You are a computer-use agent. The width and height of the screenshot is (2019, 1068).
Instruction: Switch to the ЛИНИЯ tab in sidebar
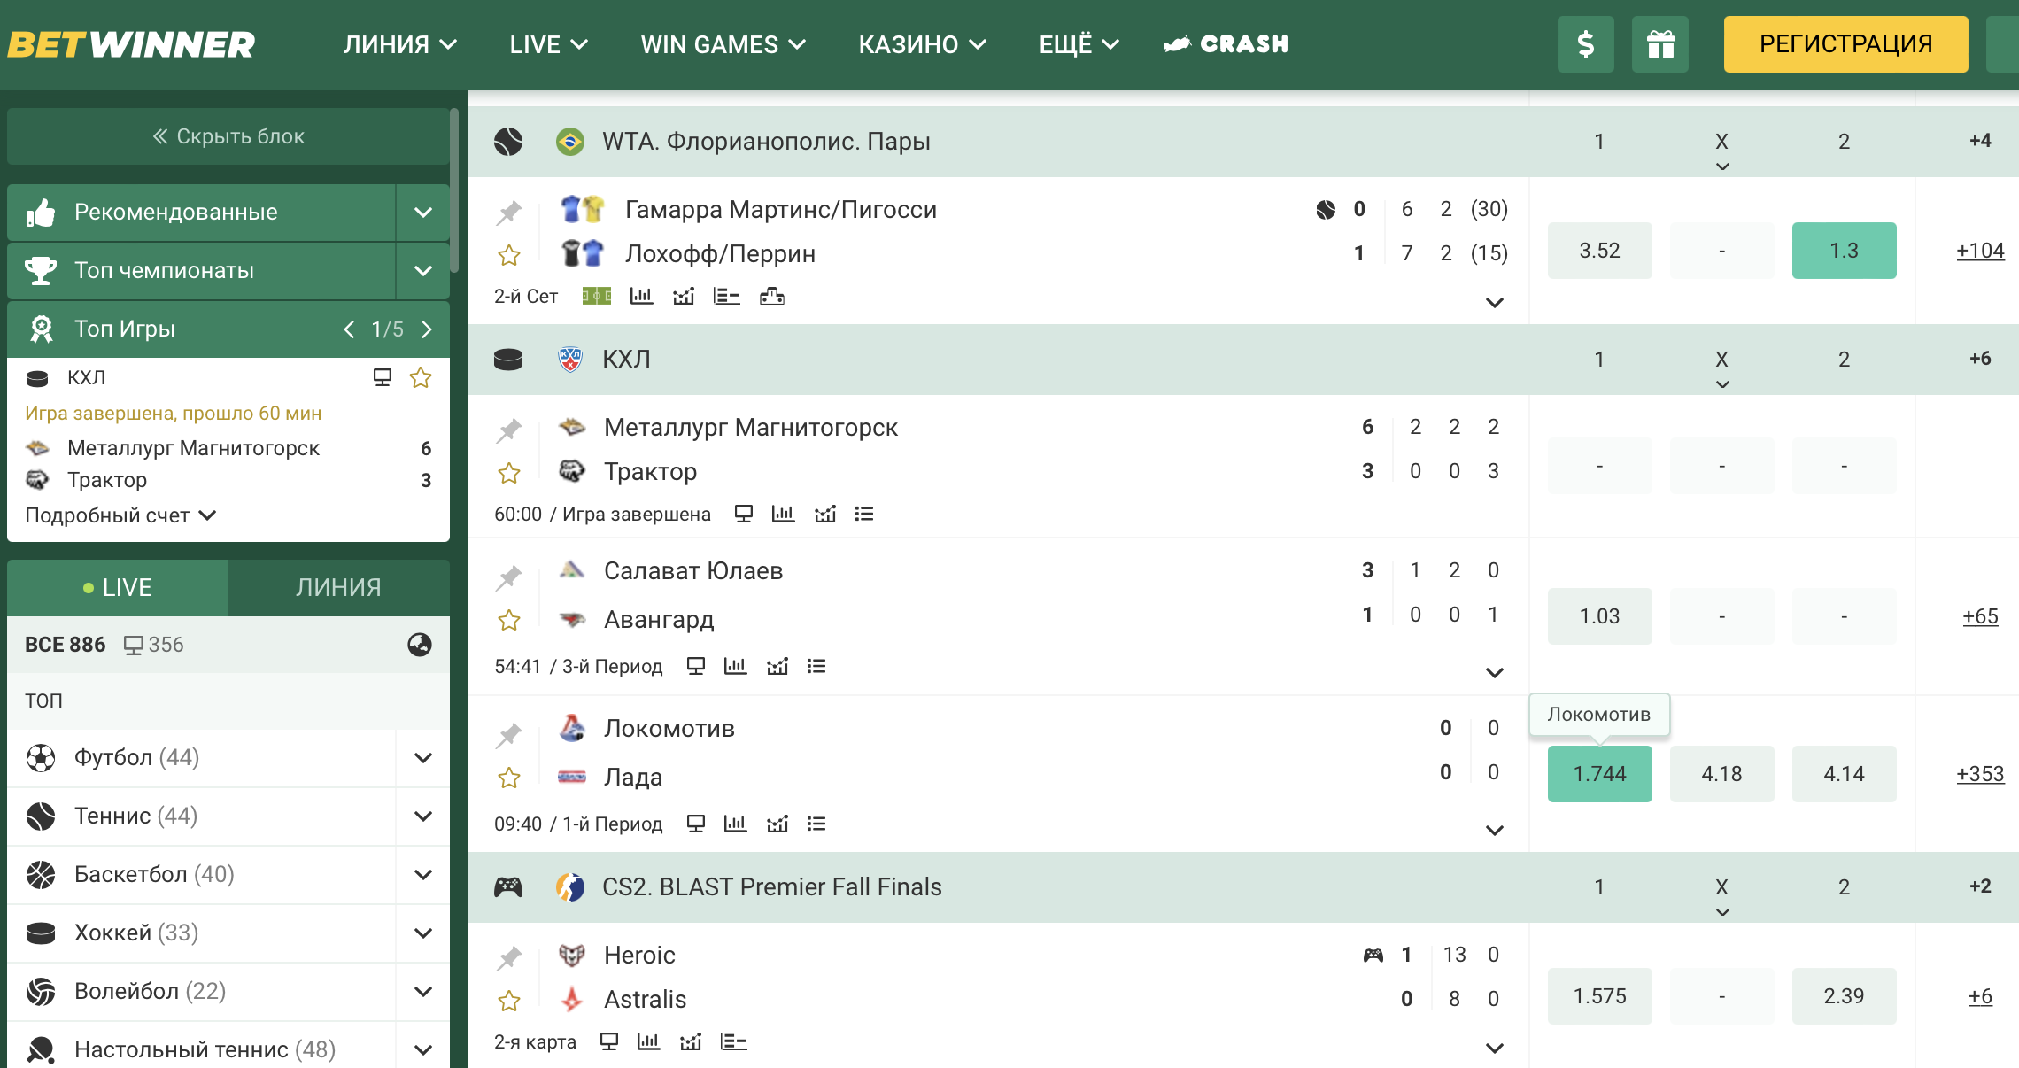338,587
